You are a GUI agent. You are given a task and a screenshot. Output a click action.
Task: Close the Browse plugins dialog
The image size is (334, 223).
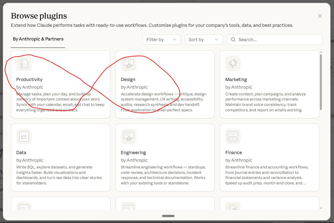320,16
